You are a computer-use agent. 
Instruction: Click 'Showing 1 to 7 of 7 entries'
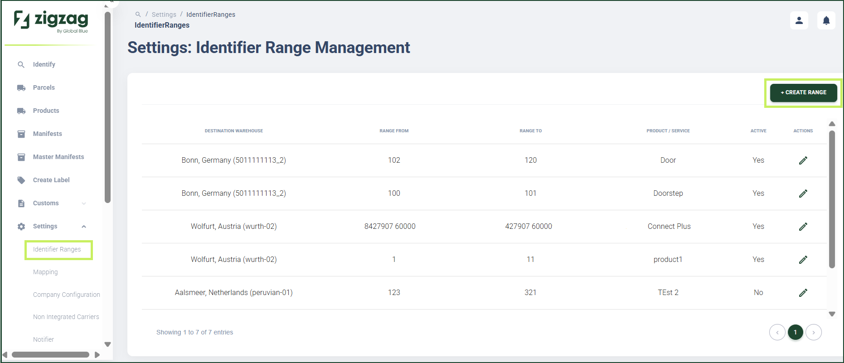[194, 333]
